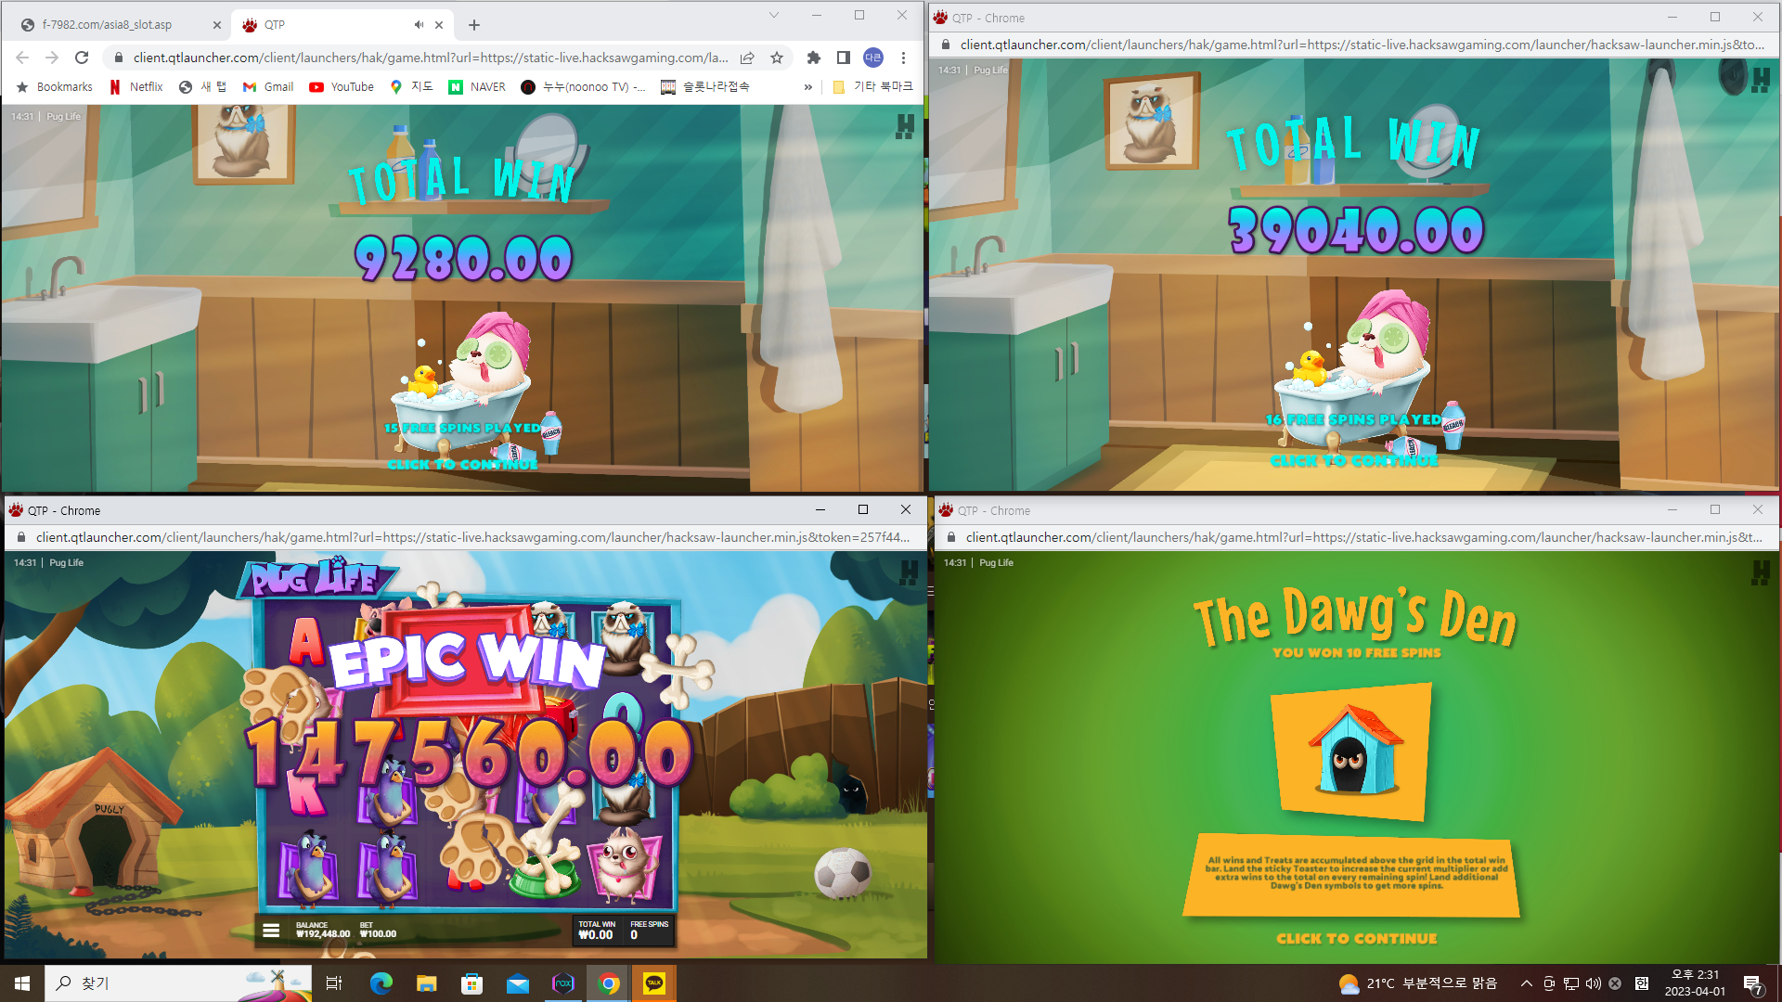This screenshot has width=1782, height=1002.
Task: Click to continue below 16 free spins played
Action: pyautogui.click(x=1354, y=461)
